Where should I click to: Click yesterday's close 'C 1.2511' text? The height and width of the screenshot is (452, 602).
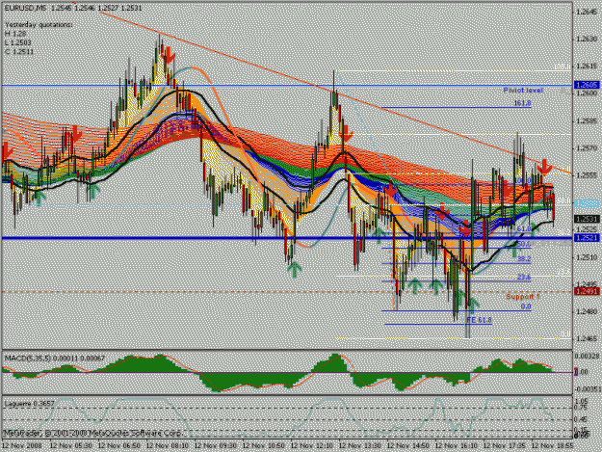point(19,52)
